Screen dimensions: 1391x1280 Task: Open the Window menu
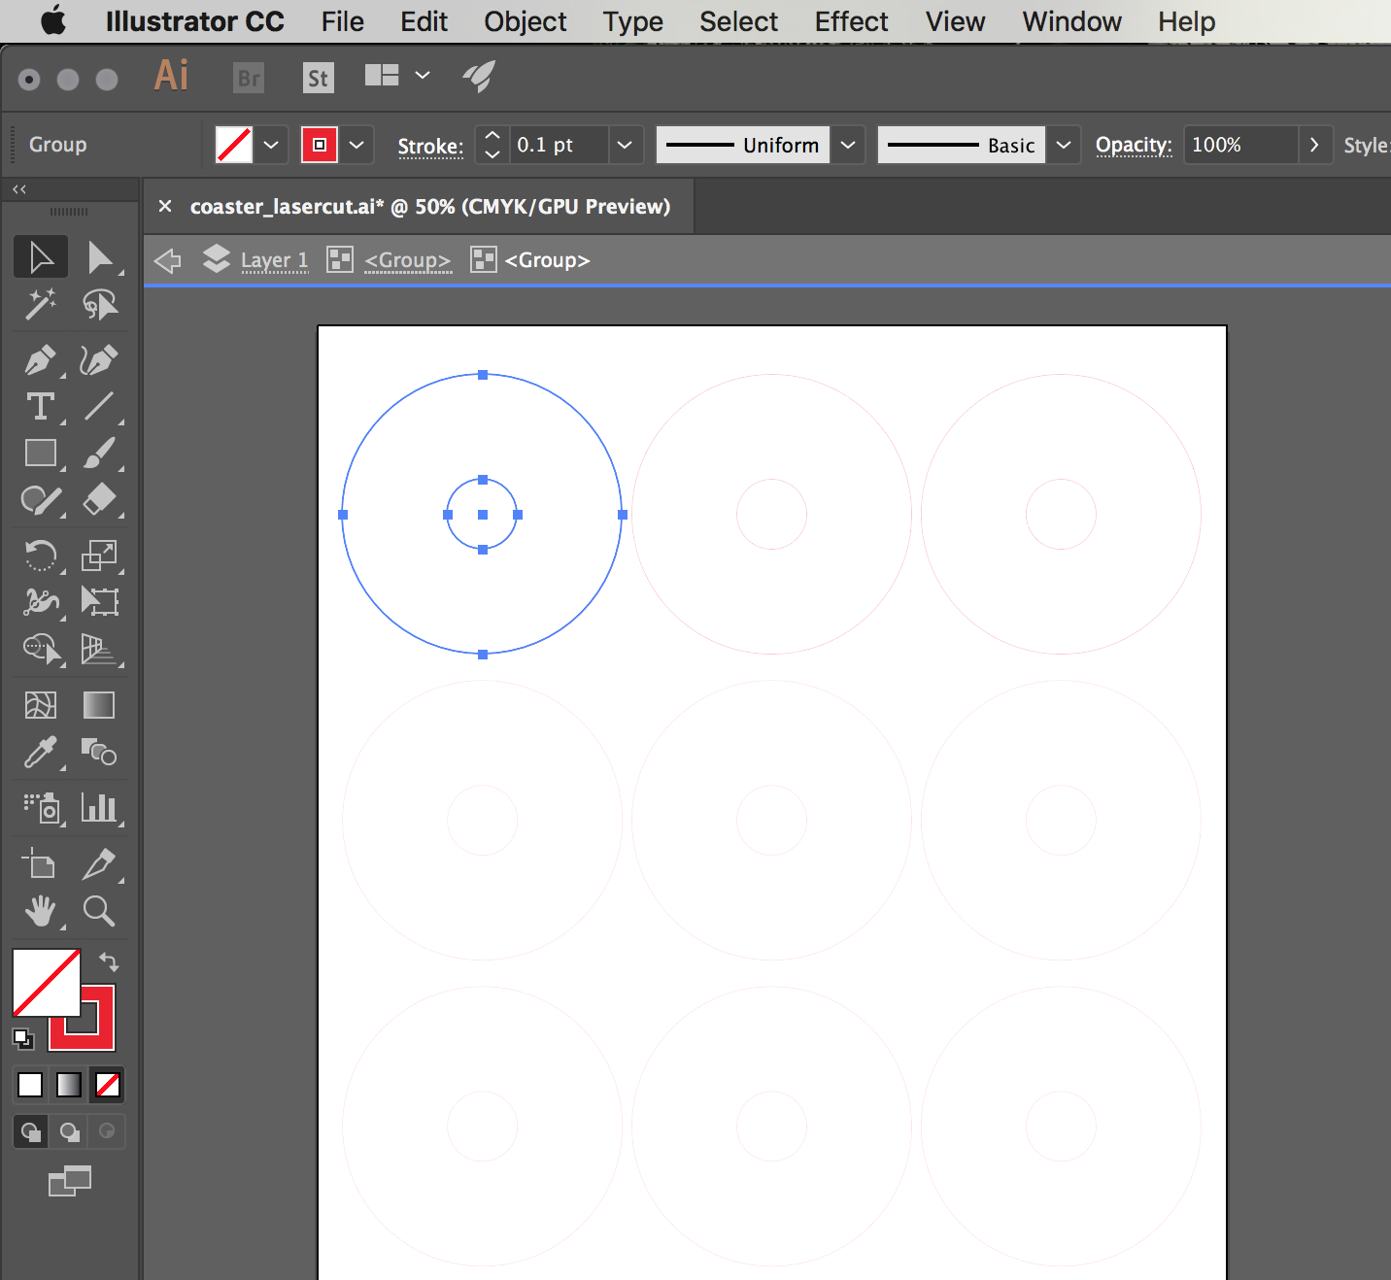(x=1072, y=21)
